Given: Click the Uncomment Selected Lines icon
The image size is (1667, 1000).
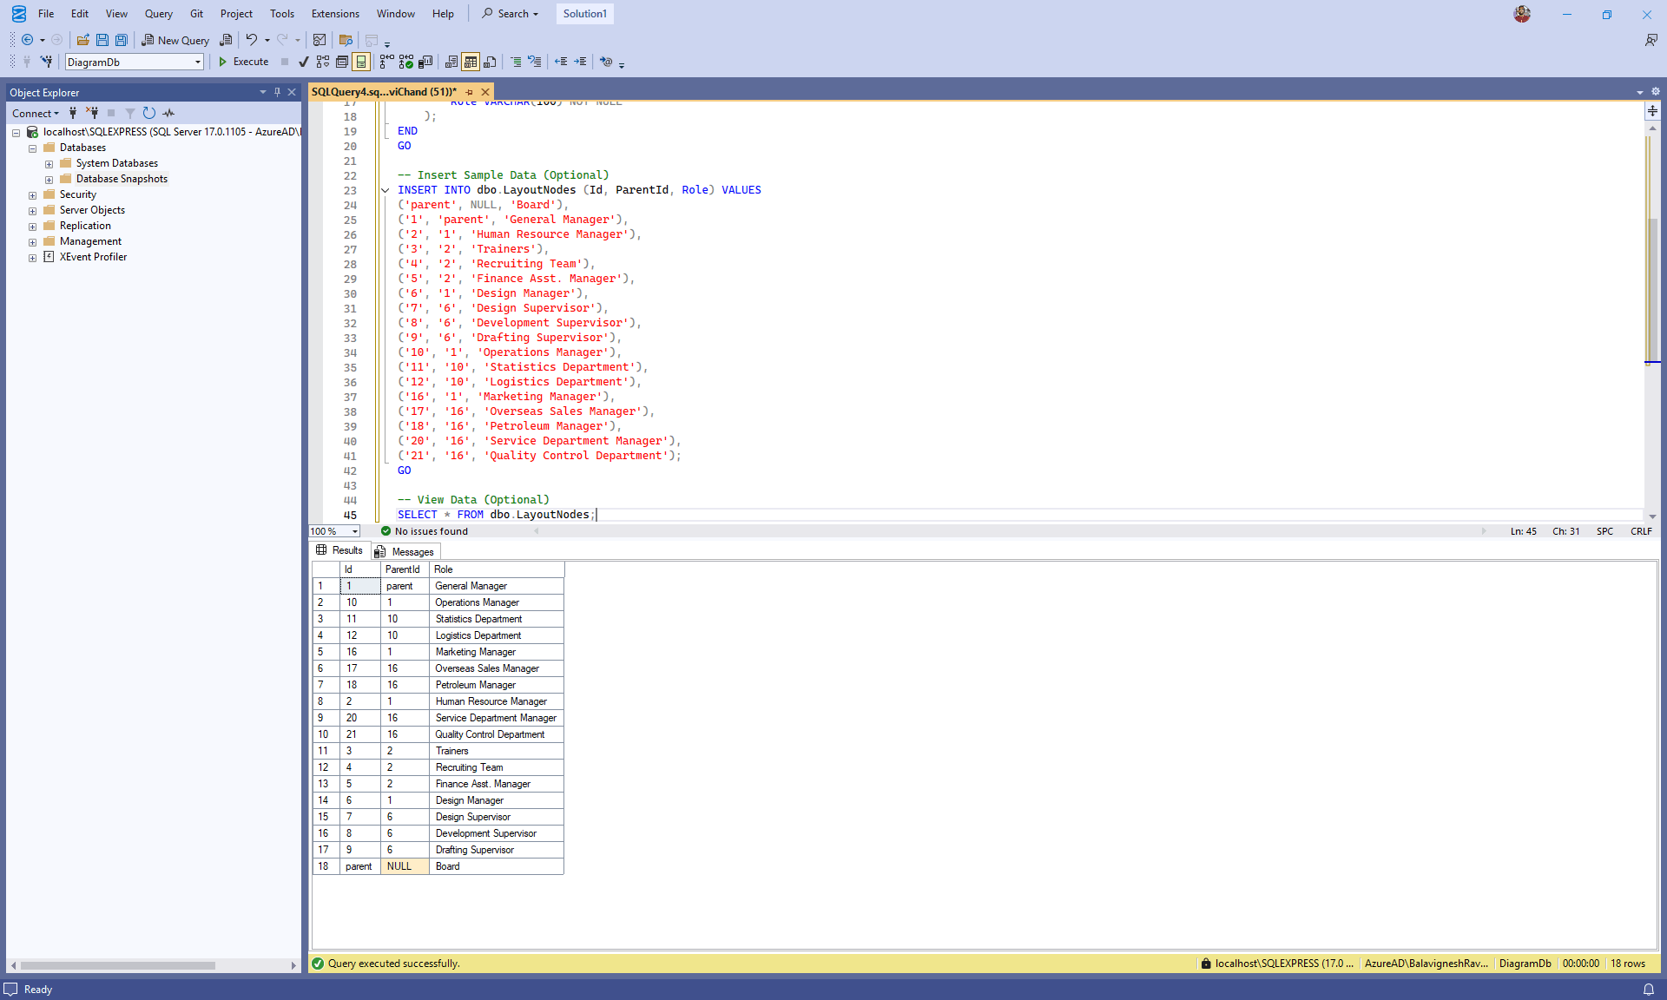Looking at the screenshot, I should pyautogui.click(x=535, y=62).
